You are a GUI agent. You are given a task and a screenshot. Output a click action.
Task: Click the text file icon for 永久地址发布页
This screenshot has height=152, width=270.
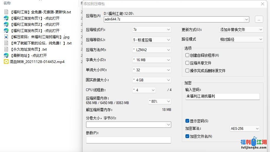pos(6,49)
